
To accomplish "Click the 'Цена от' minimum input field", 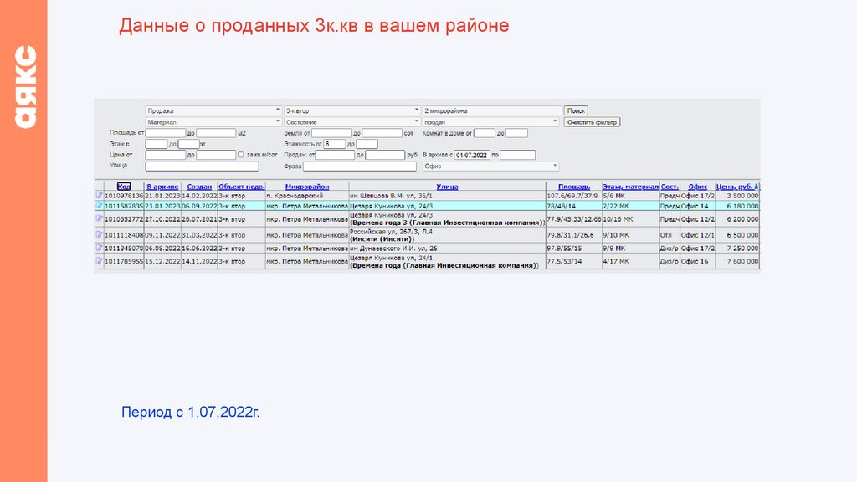I will click(166, 155).
